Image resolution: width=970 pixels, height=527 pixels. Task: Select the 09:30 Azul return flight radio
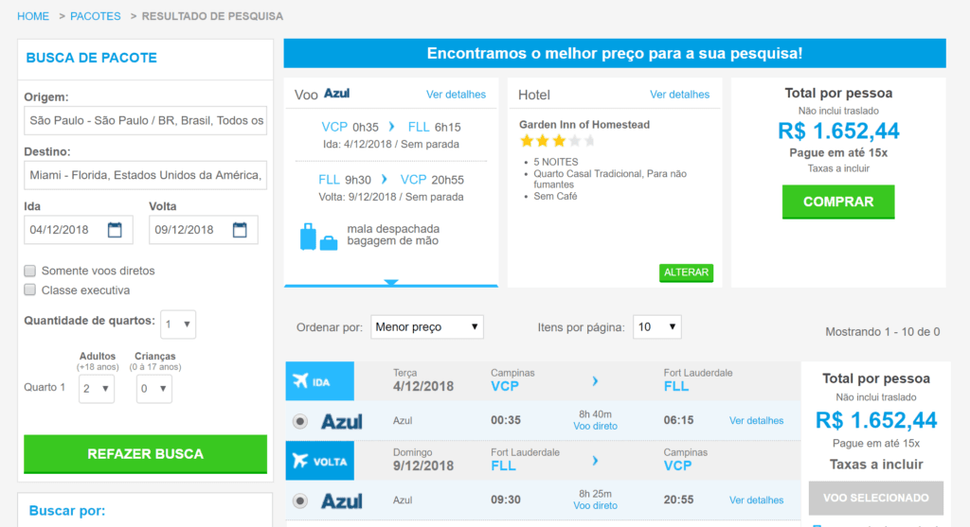[300, 501]
